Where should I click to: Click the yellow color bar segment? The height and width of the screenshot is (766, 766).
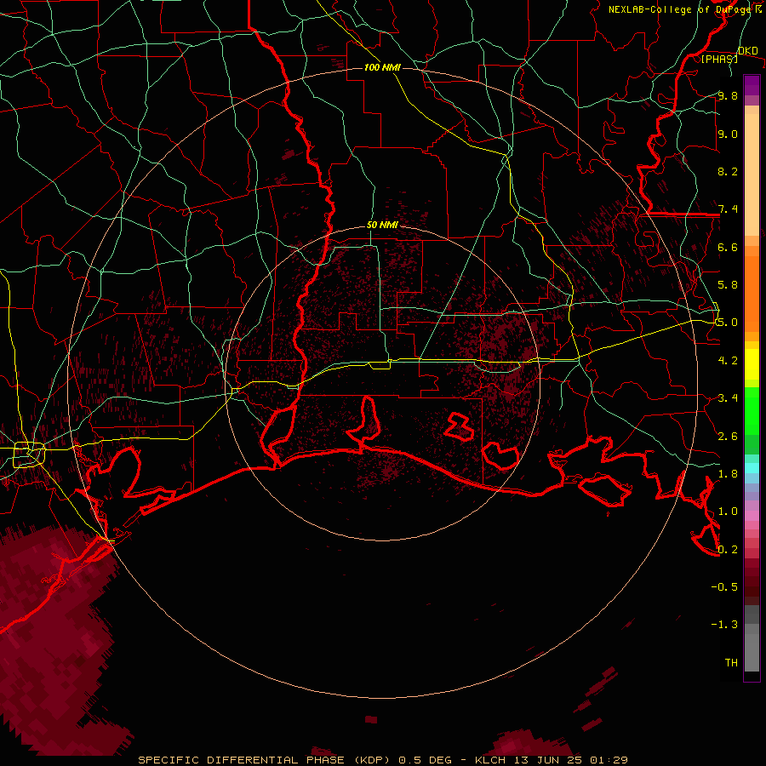click(x=752, y=364)
